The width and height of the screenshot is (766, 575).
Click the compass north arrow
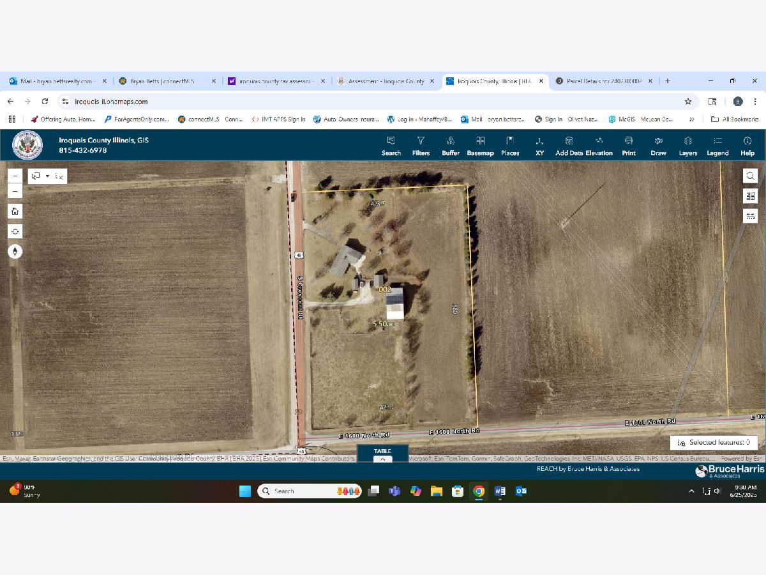click(x=15, y=252)
